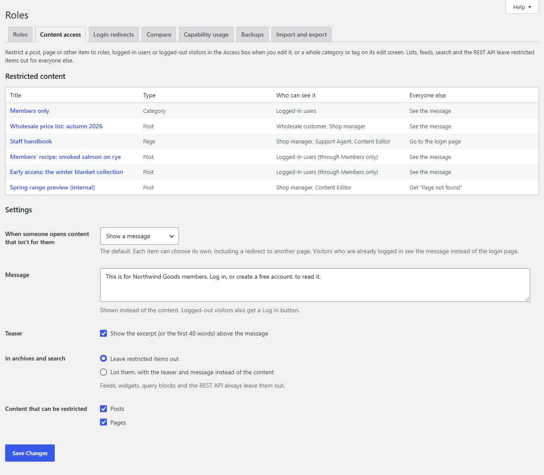
Task: Open the Staff handbook page link
Action: coord(31,141)
